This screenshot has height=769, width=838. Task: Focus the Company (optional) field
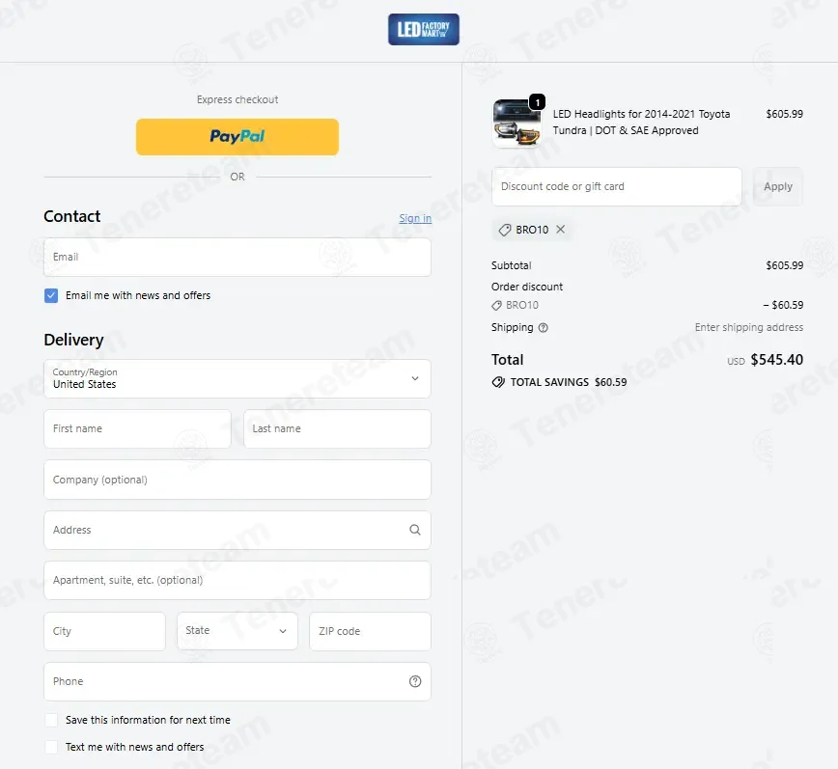[237, 480]
